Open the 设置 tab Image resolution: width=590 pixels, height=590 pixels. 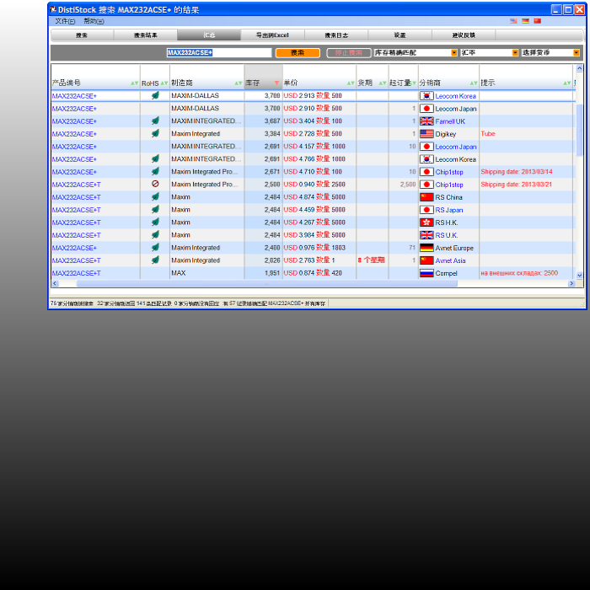pyautogui.click(x=400, y=35)
